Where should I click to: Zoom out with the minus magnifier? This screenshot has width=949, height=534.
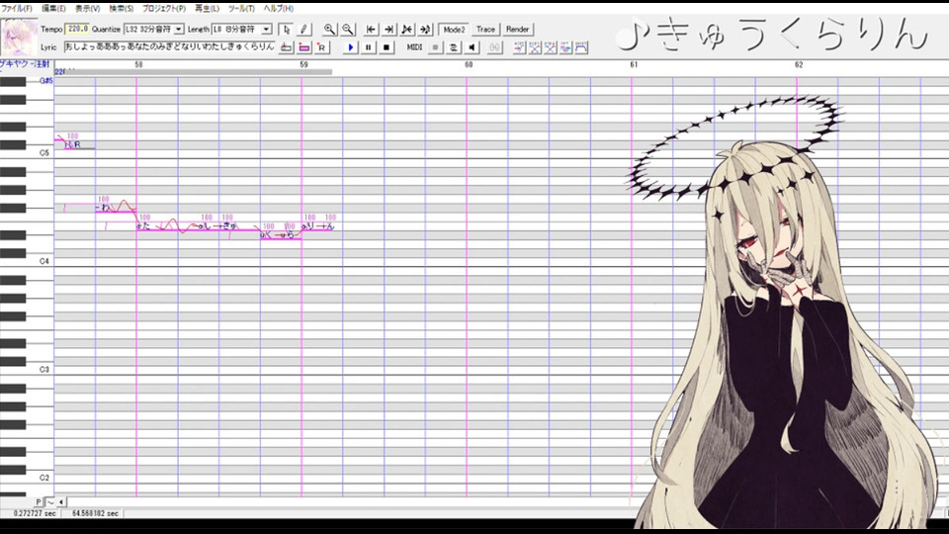[347, 29]
